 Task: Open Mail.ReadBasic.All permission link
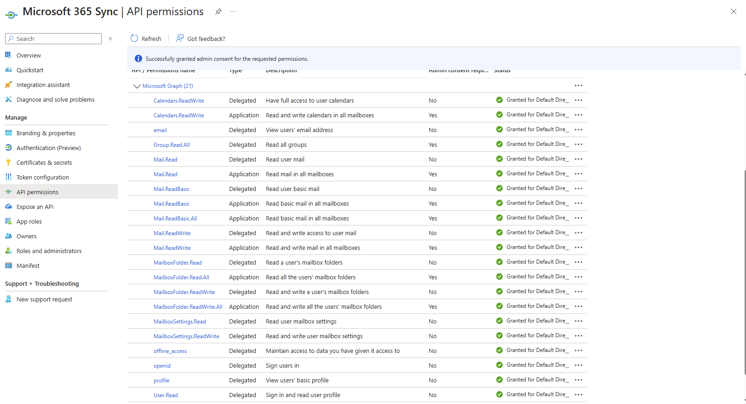175,219
